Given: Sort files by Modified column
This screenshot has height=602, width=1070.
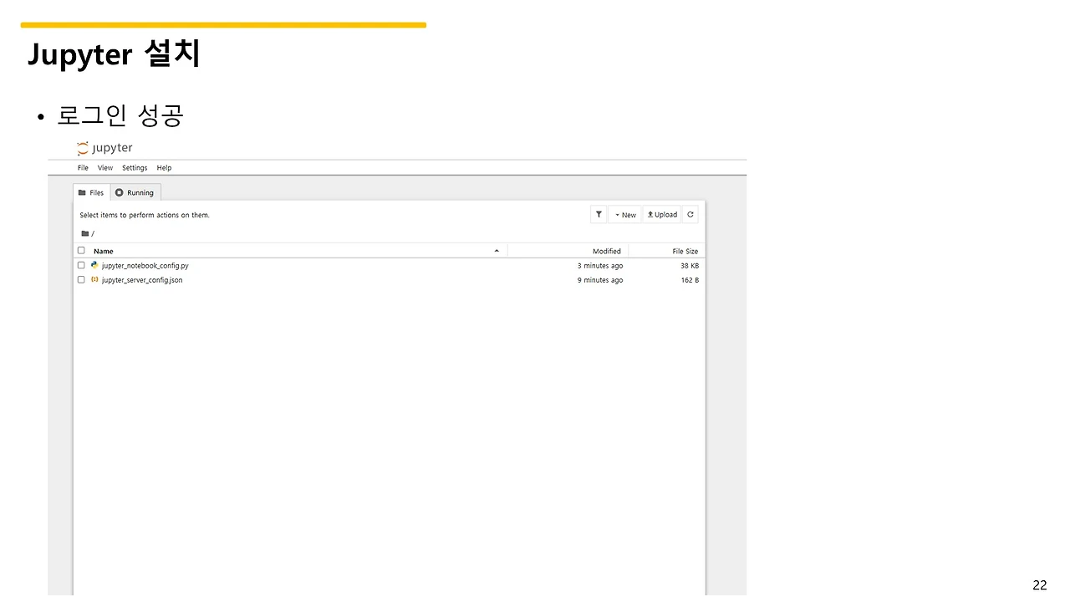Looking at the screenshot, I should [x=607, y=251].
